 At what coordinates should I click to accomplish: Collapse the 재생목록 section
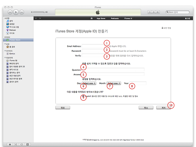coord(5,58)
